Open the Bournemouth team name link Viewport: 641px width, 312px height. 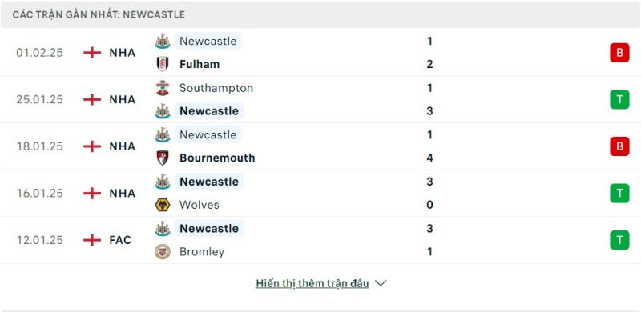point(217,158)
